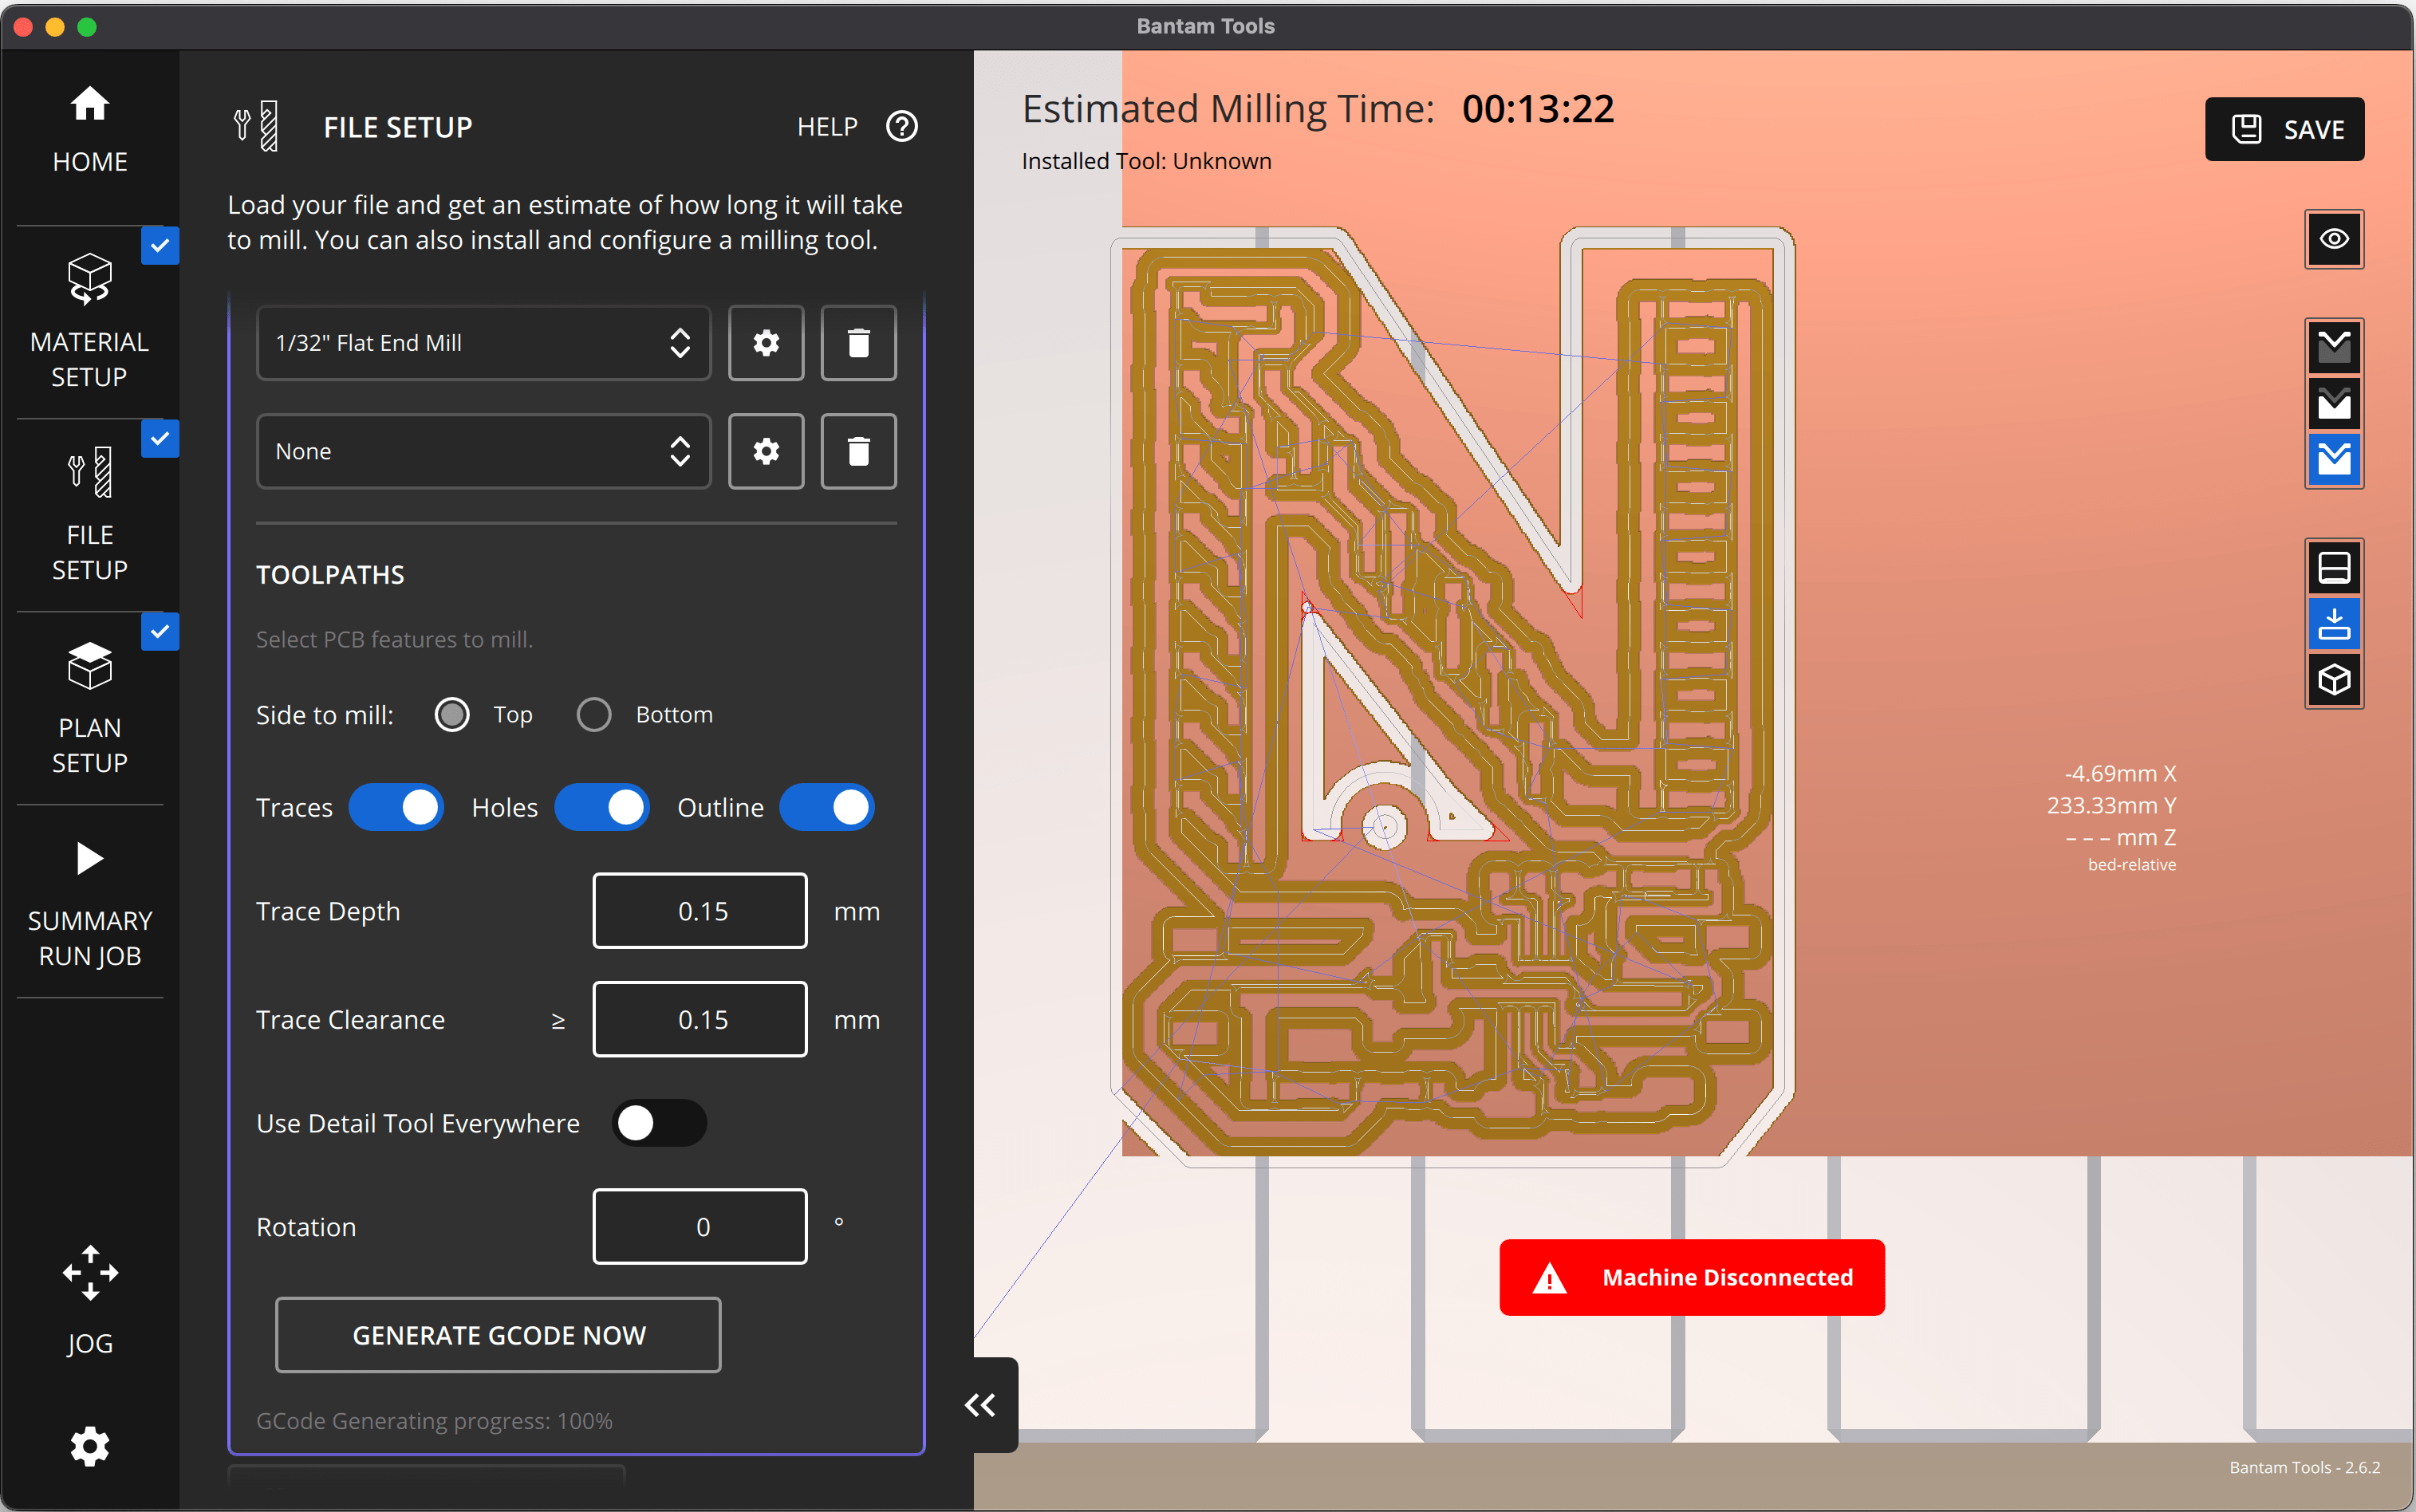Click the help question mark icon
The width and height of the screenshot is (2416, 1512).
[901, 127]
